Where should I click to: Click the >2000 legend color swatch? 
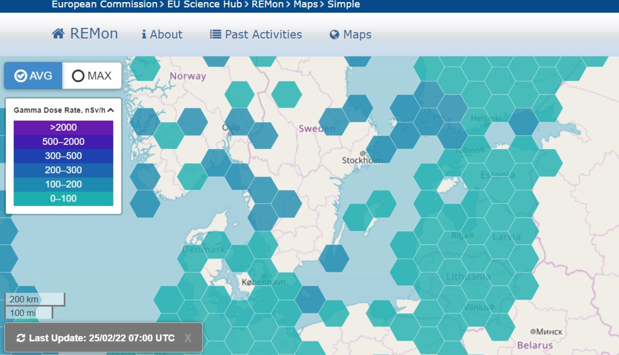(x=63, y=127)
